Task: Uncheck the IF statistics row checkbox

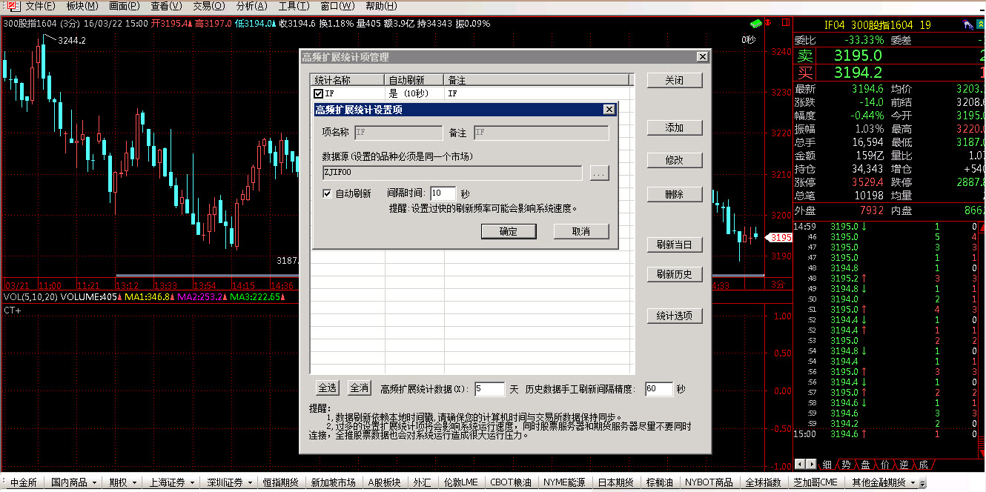Action: (318, 94)
